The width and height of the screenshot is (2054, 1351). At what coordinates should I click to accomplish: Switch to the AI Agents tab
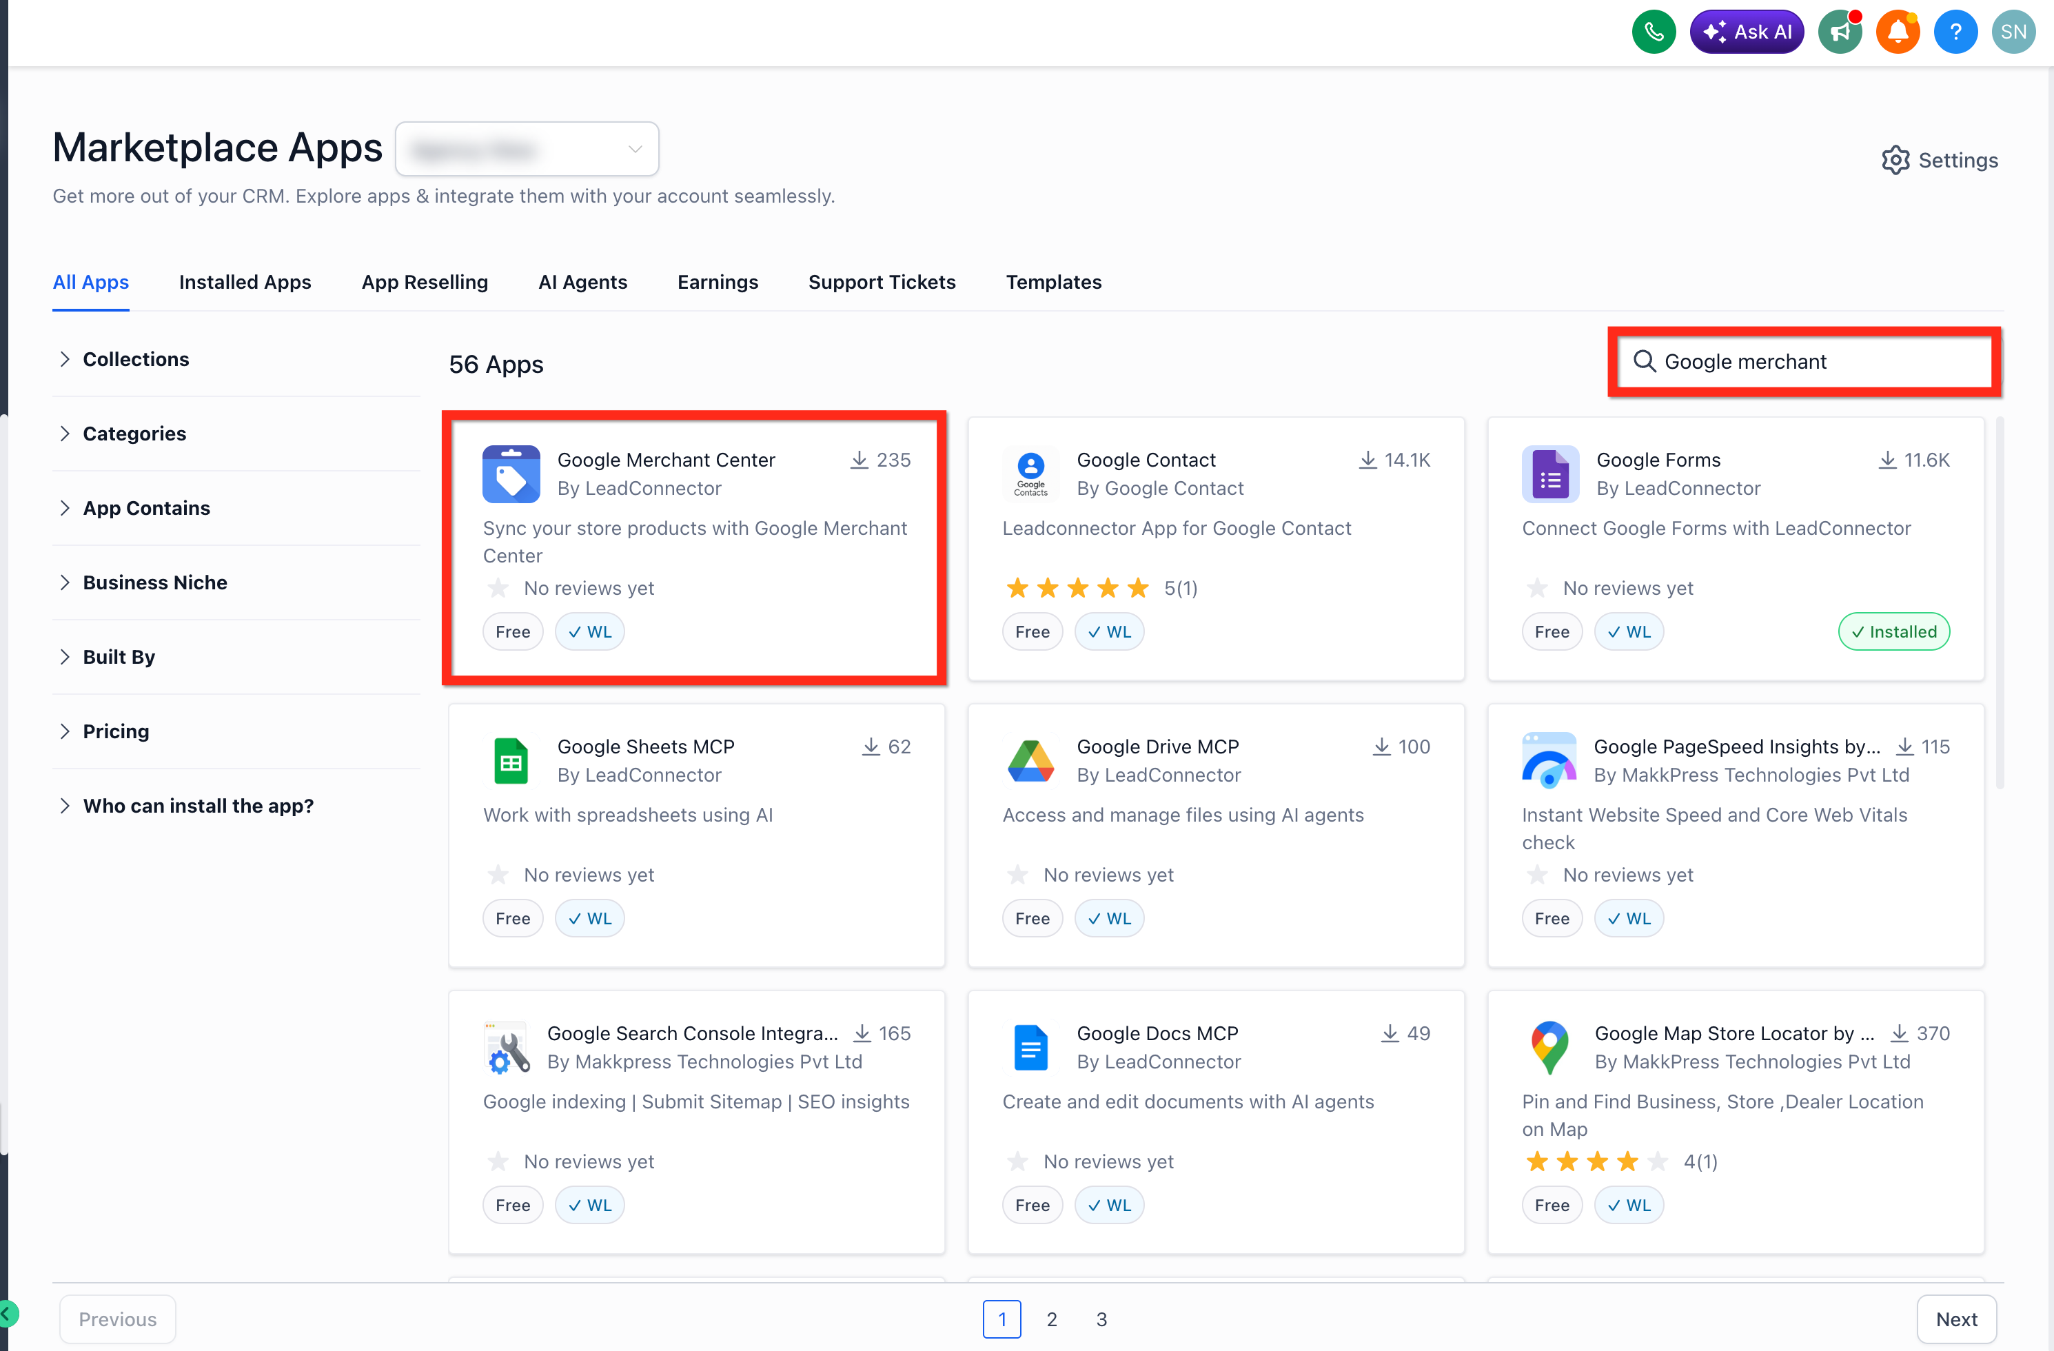click(582, 283)
